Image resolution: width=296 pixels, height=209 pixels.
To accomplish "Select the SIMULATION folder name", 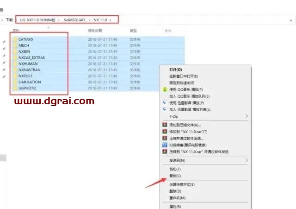I will [x=30, y=82].
